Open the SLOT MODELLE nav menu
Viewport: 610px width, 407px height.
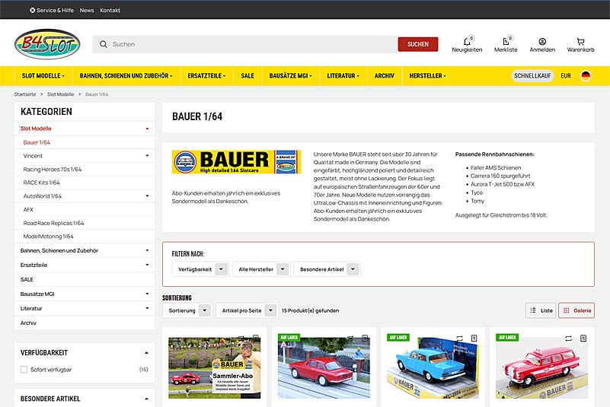[43, 76]
